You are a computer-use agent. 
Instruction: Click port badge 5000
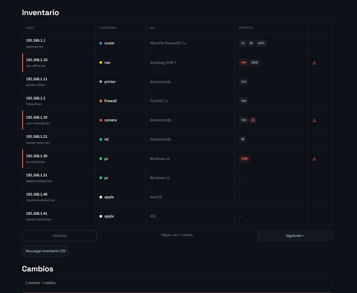point(255,62)
